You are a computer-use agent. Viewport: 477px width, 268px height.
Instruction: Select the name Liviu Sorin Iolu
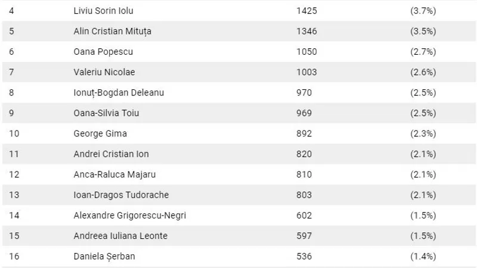click(103, 11)
